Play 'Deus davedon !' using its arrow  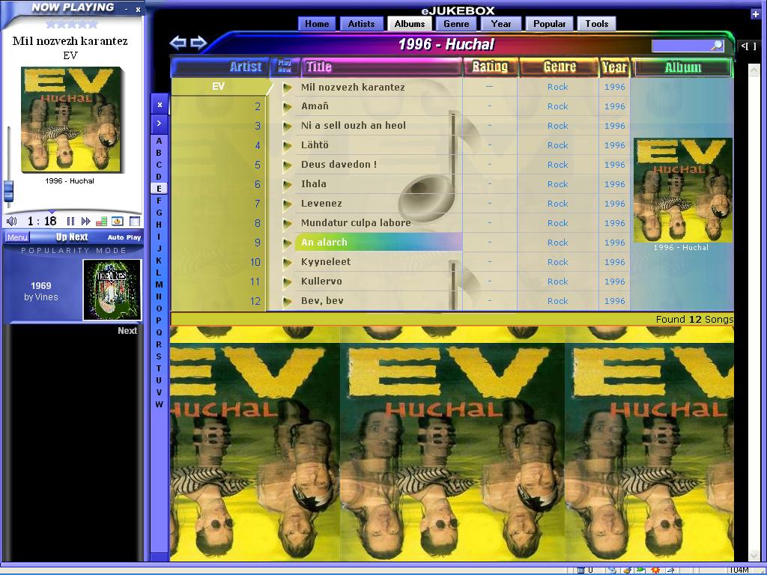(x=287, y=165)
